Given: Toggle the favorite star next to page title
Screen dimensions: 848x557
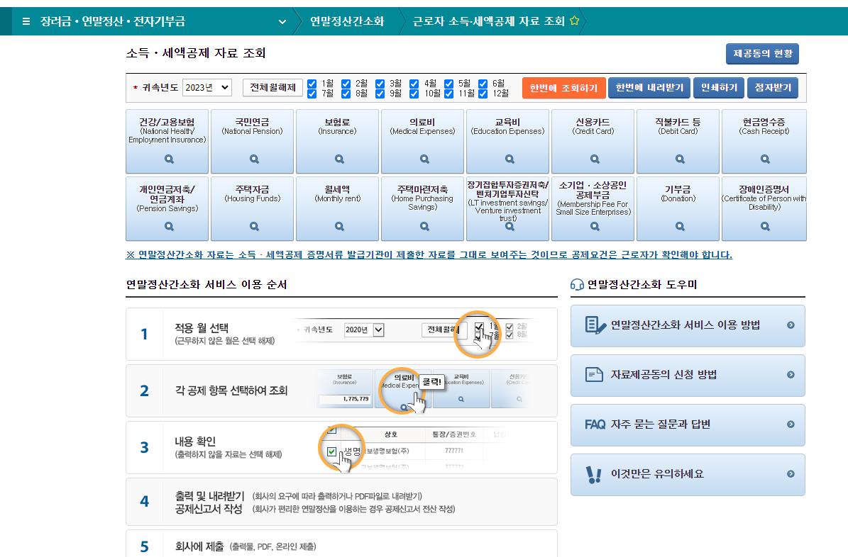Looking at the screenshot, I should click(x=574, y=22).
